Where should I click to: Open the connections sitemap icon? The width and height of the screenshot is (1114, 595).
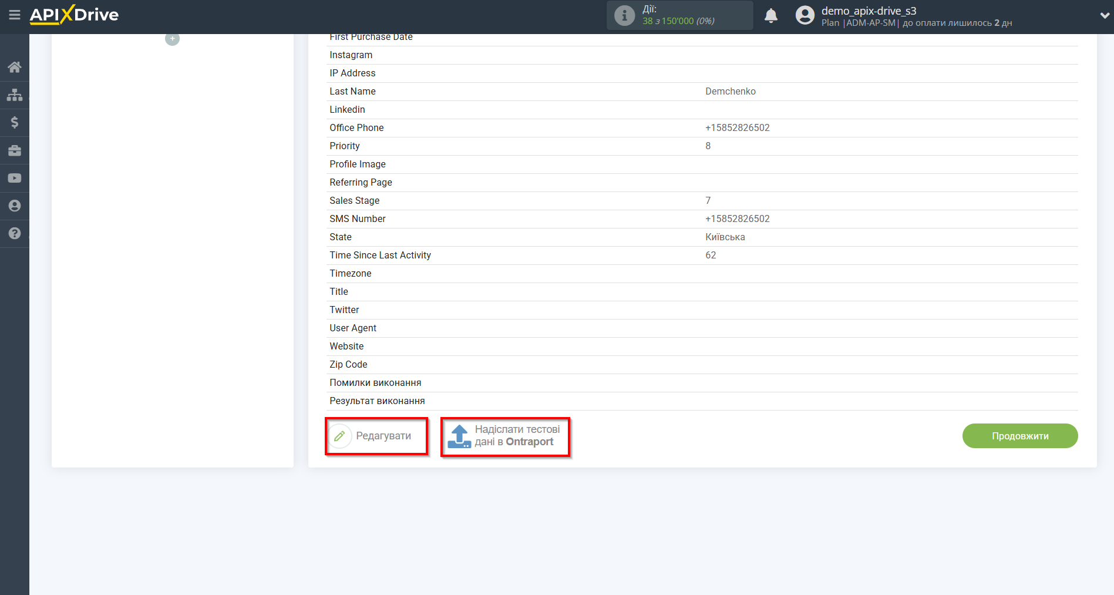15,95
